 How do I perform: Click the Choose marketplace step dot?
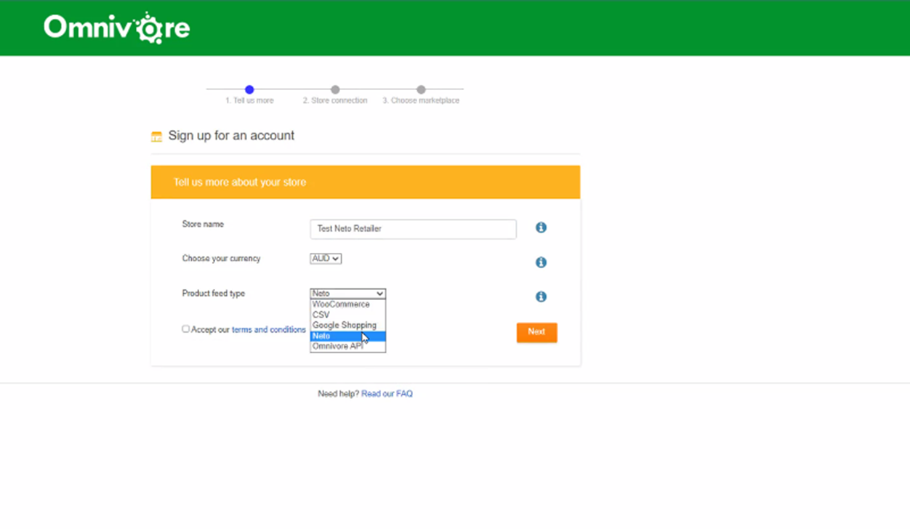(x=421, y=90)
